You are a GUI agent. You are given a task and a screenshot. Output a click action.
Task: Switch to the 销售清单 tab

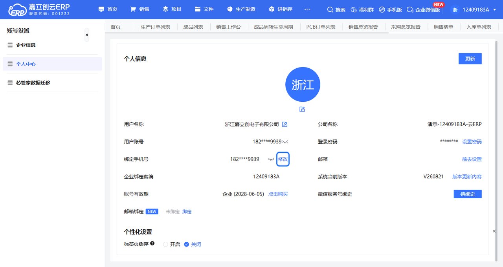coord(443,27)
